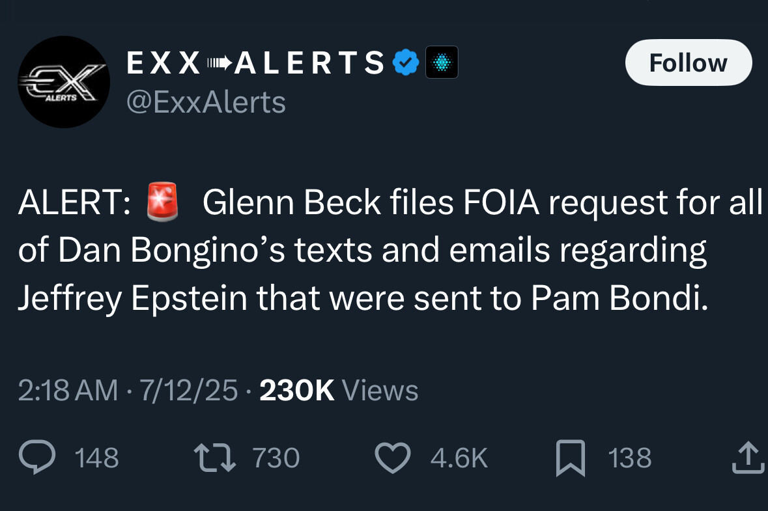The image size is (768, 511).
Task: Click the EXX ALERTS display name
Action: [255, 63]
